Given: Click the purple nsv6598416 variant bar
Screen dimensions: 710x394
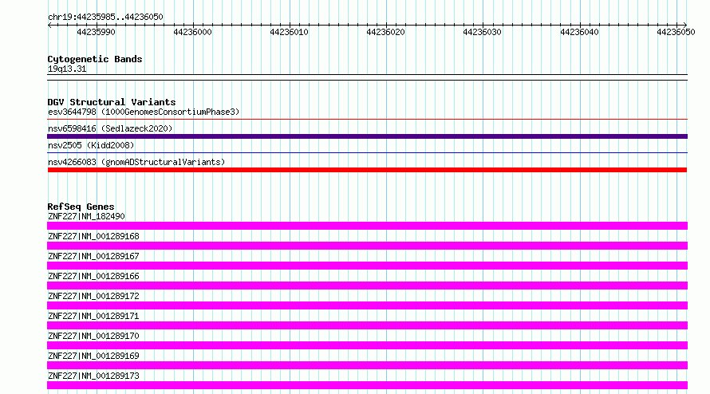Looking at the screenshot, I should click(367, 136).
